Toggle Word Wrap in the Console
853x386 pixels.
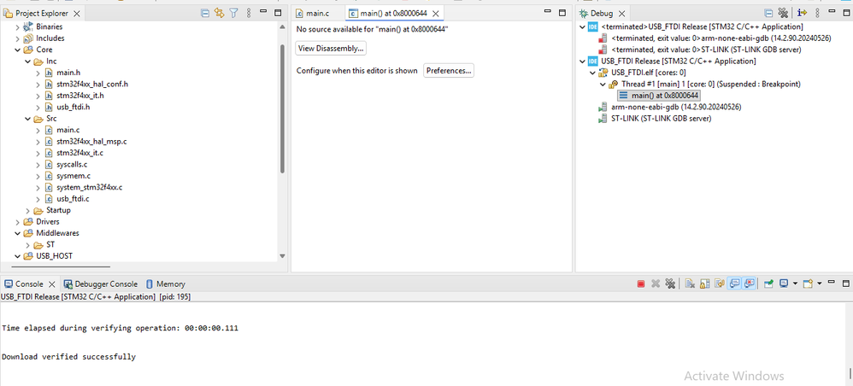(720, 284)
